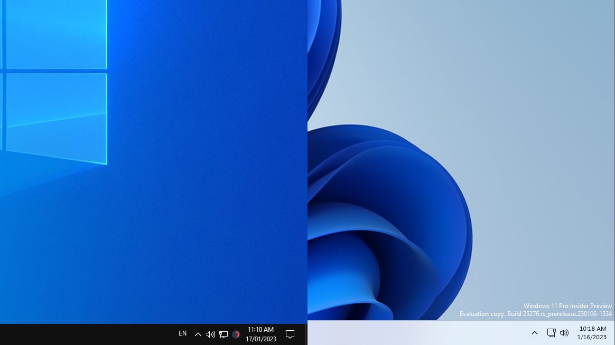
Task: Open the Action Center notification icon
Action: (x=290, y=334)
